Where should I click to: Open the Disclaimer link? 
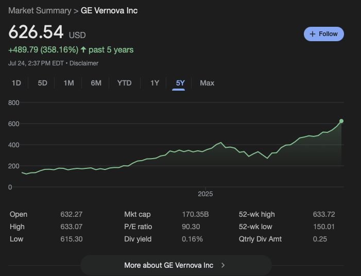pos(84,63)
